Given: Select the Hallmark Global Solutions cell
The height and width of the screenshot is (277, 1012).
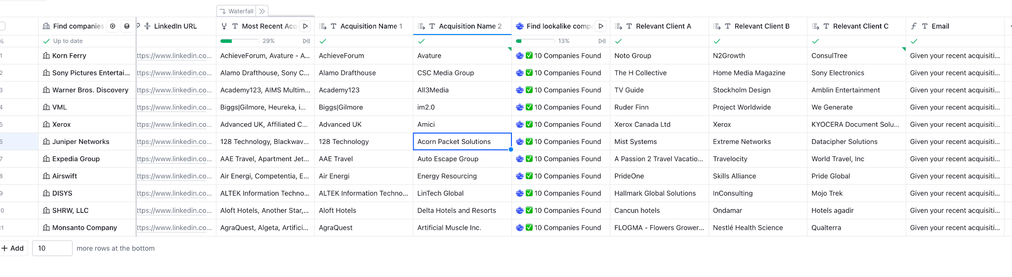Looking at the screenshot, I should point(659,193).
